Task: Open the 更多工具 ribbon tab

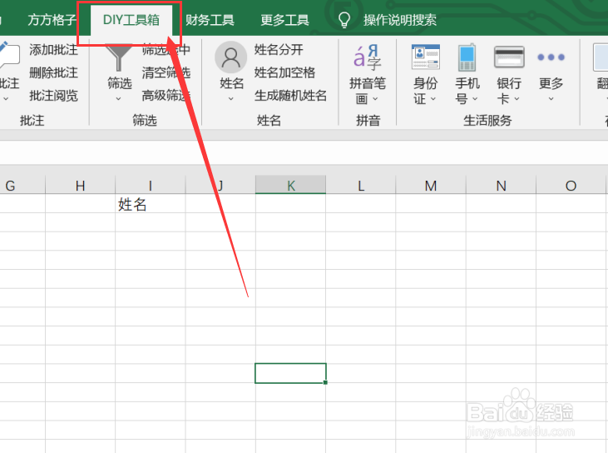Action: 284,20
